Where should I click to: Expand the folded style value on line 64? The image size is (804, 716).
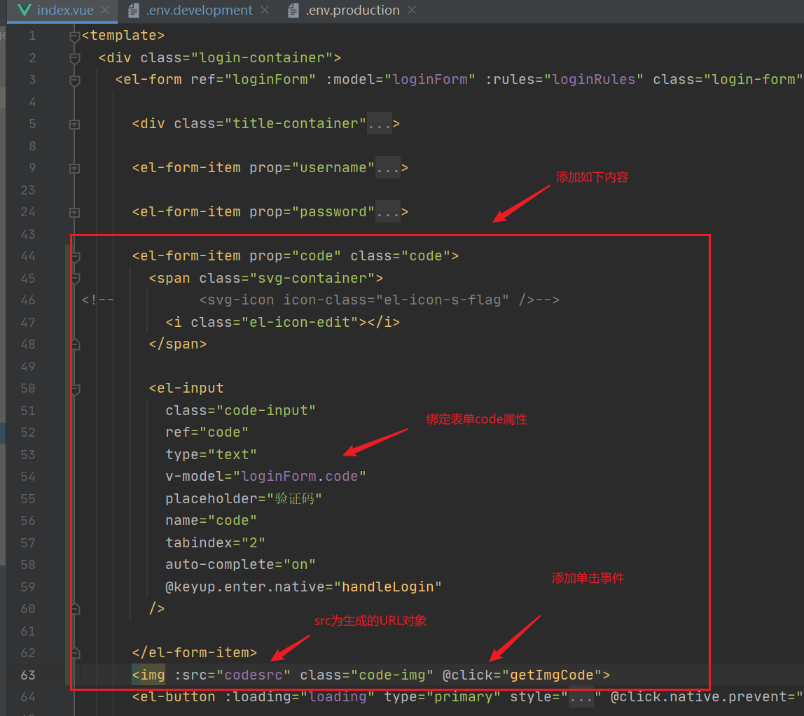tap(581, 697)
